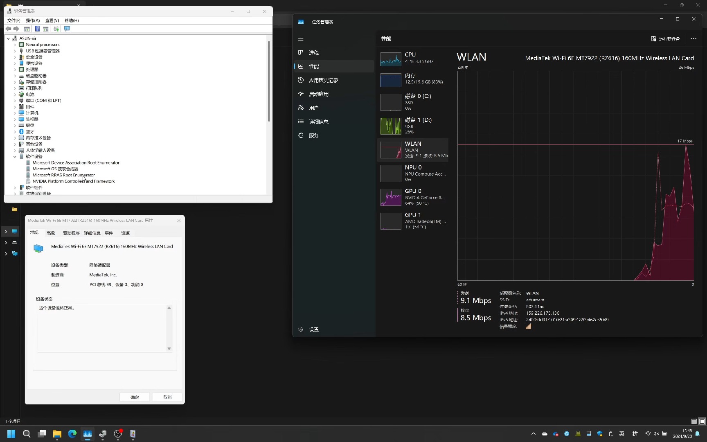
Task: Select 磁盘 0 (C:) SSD entry
Action: pos(413,102)
